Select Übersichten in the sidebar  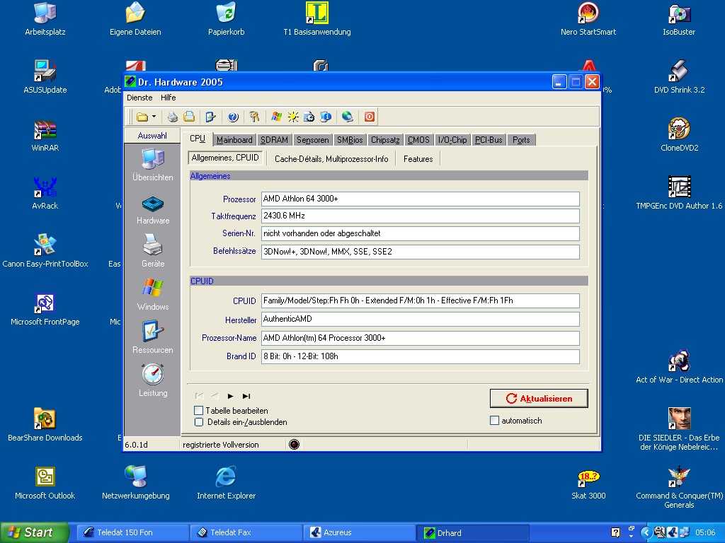pyautogui.click(x=153, y=165)
